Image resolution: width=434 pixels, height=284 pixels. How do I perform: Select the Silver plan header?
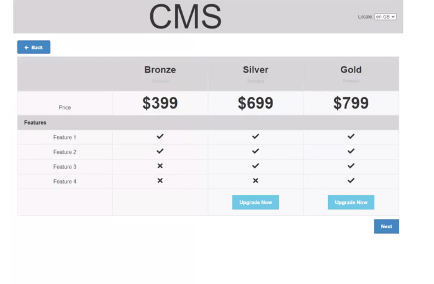(x=255, y=70)
